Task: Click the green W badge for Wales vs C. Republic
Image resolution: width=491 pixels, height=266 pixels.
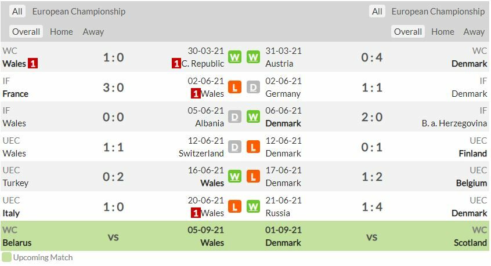Action: tap(234, 57)
